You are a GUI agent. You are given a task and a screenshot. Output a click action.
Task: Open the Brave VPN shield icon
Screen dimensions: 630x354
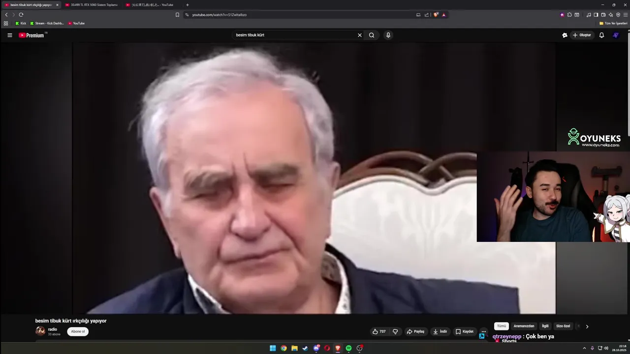[618, 15]
